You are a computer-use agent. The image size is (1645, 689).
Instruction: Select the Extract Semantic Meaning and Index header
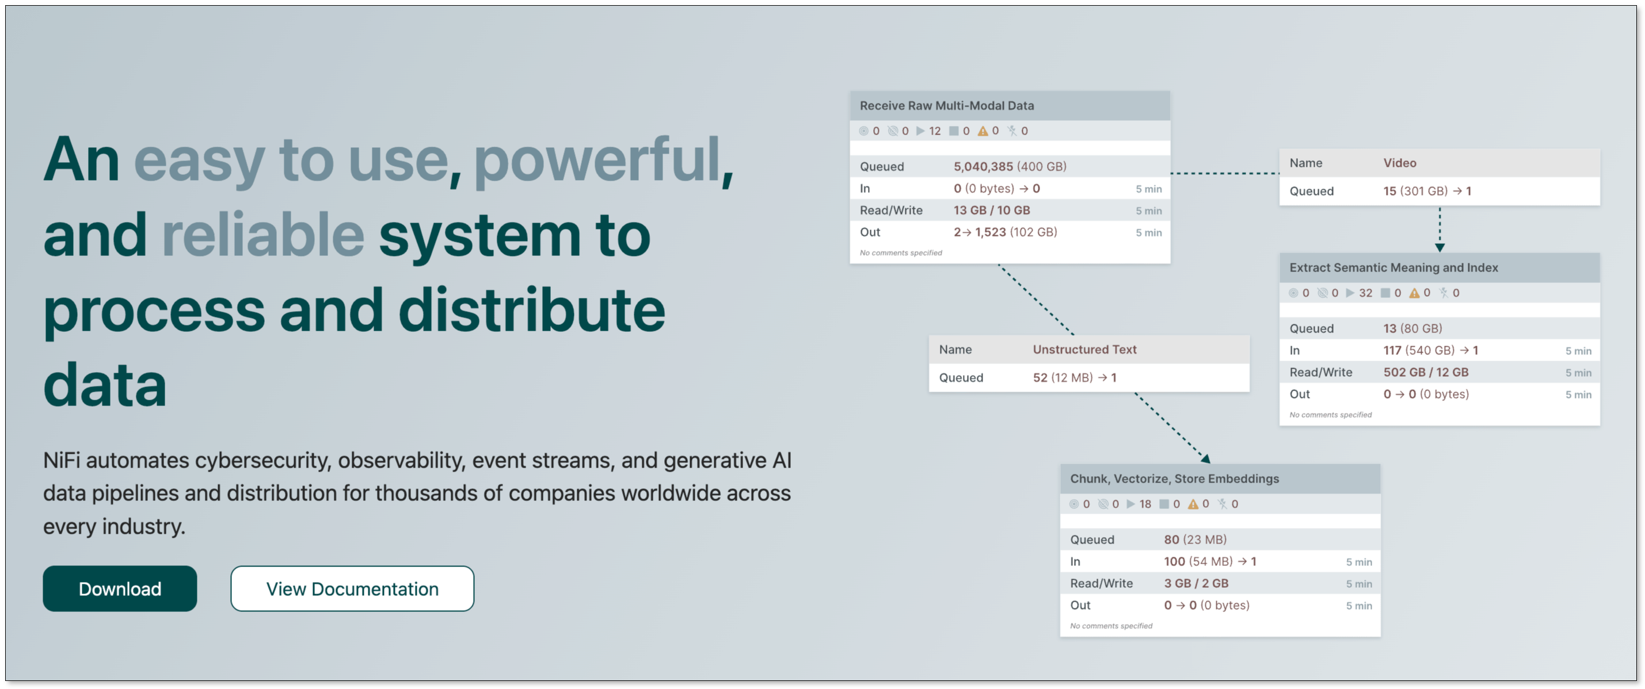tap(1440, 268)
